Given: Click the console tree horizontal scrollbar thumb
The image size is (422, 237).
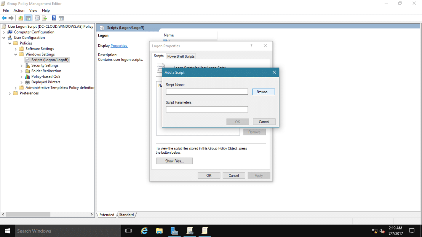Looking at the screenshot, I should pos(28,215).
